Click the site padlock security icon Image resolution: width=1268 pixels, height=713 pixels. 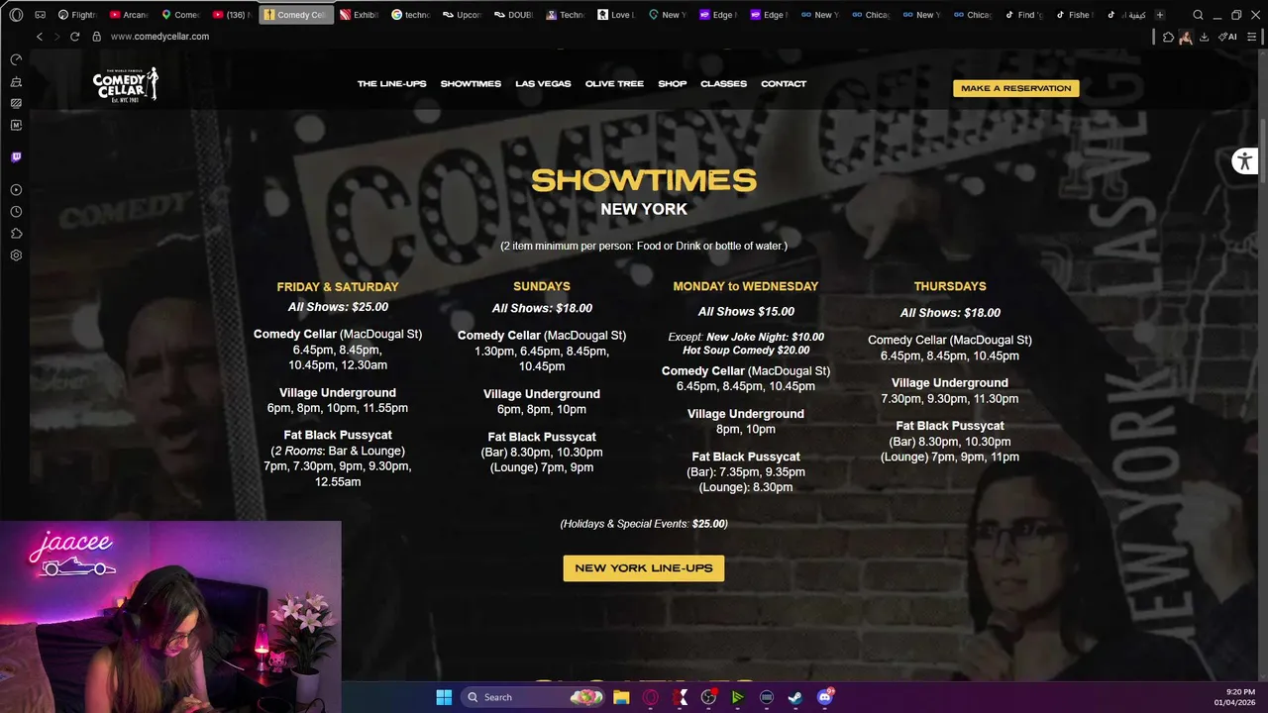96,37
